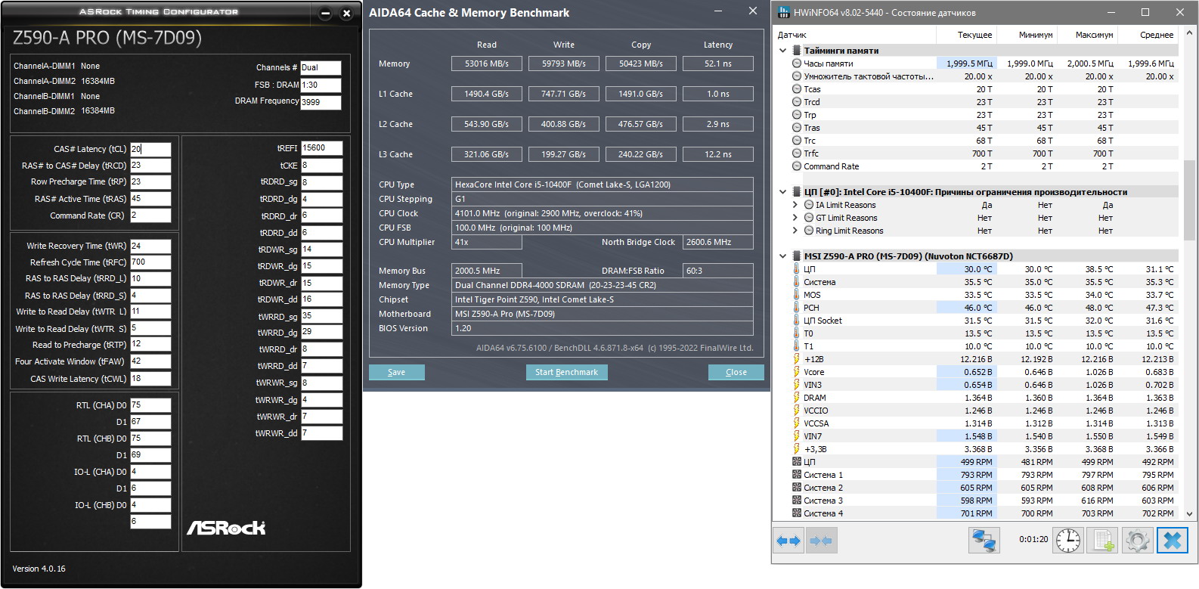Start logging with the sheet-plus icon
The width and height of the screenshot is (1199, 589).
[x=1103, y=540]
